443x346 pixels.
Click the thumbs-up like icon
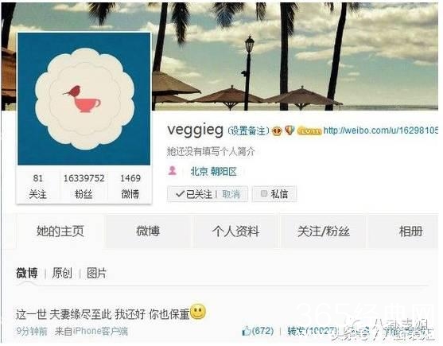[247, 331]
